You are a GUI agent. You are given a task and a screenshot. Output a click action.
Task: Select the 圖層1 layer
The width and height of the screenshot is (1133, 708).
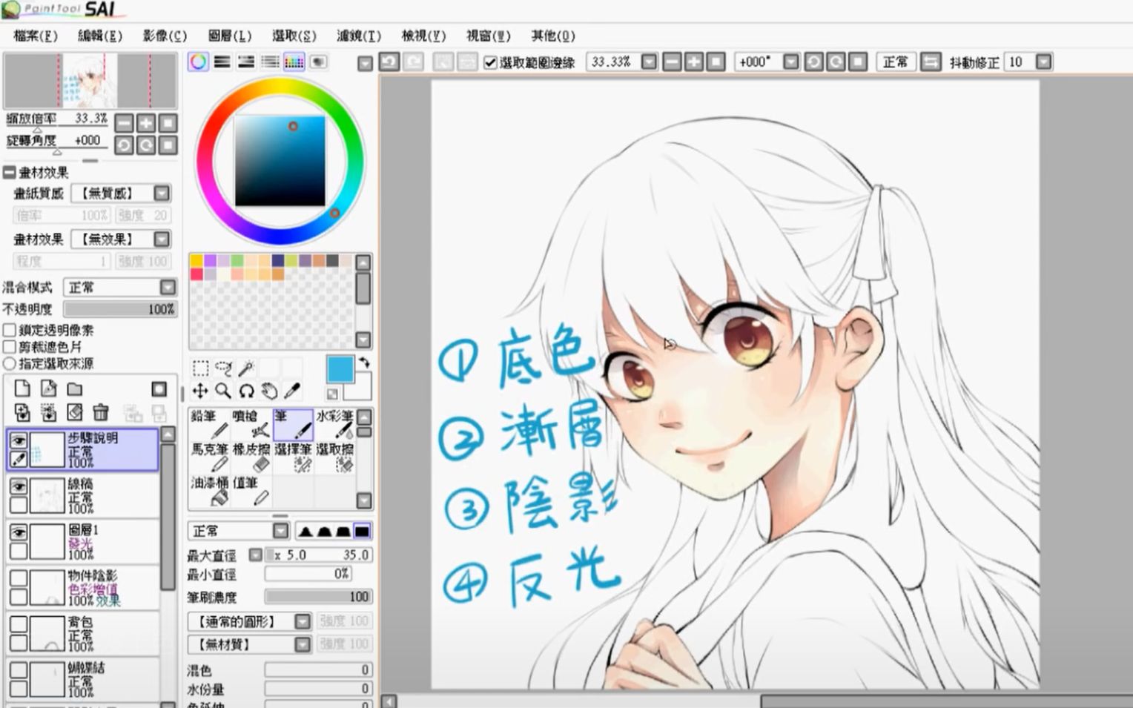82,541
